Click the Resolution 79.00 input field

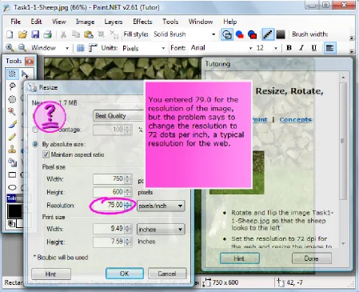(108, 205)
